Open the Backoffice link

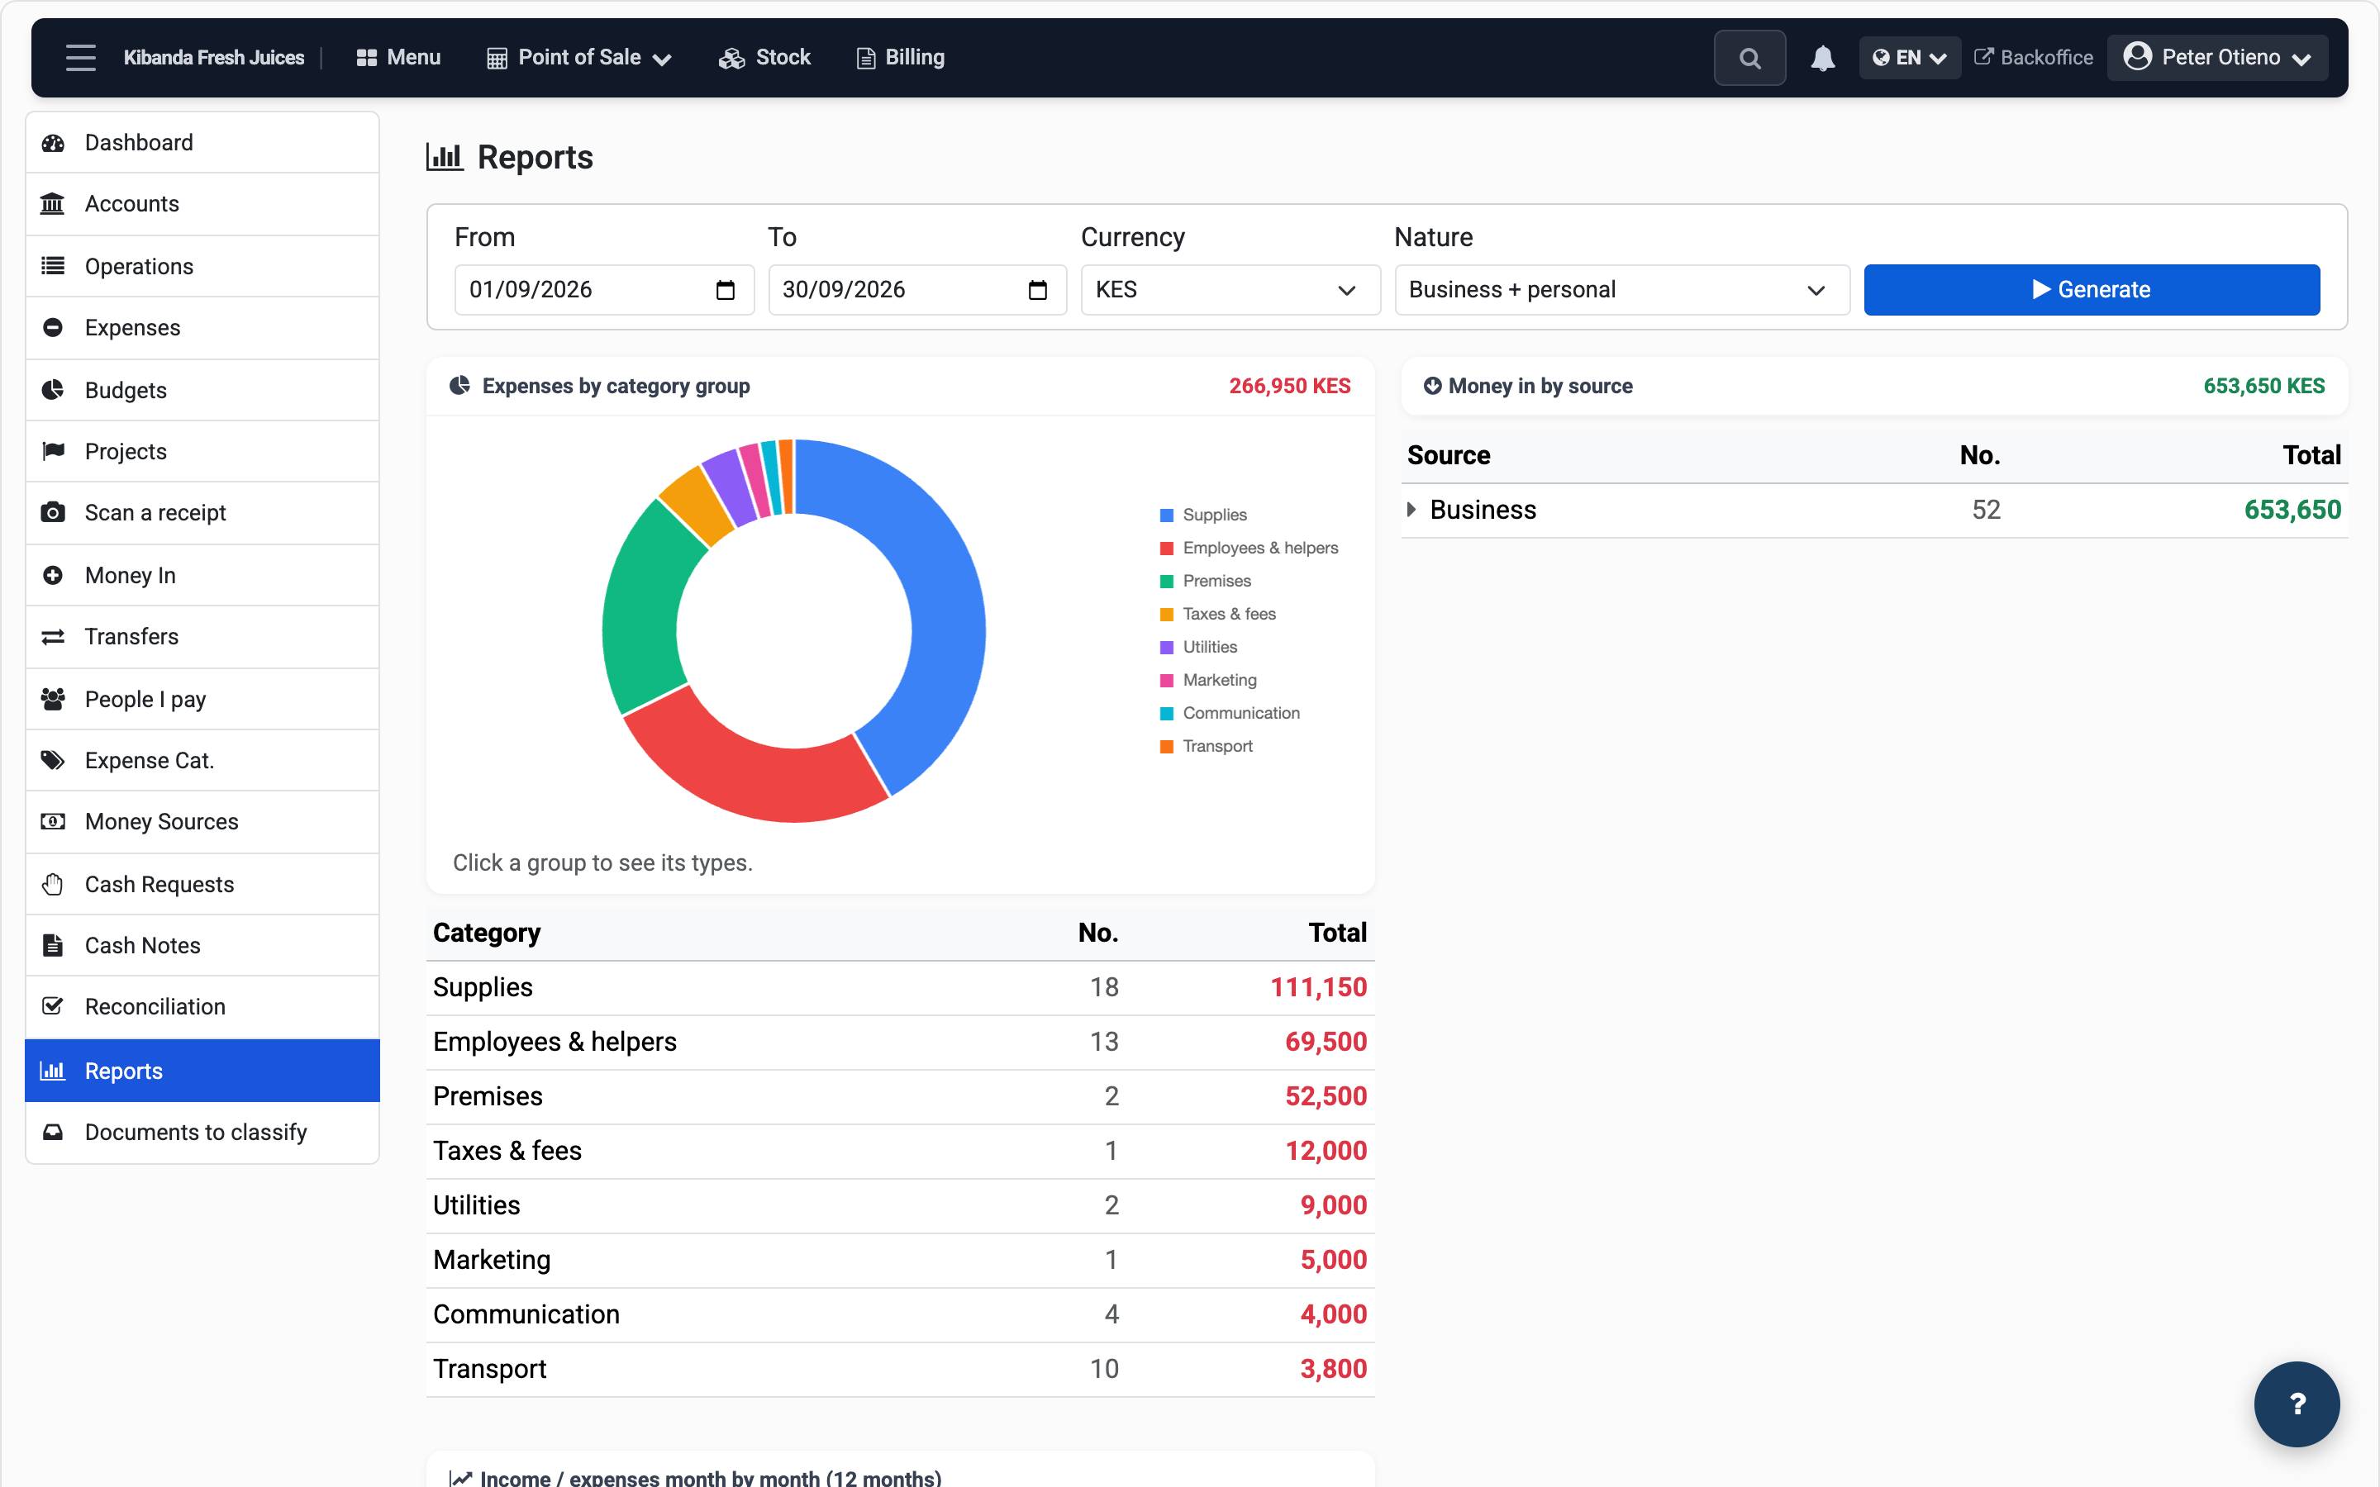(2034, 58)
